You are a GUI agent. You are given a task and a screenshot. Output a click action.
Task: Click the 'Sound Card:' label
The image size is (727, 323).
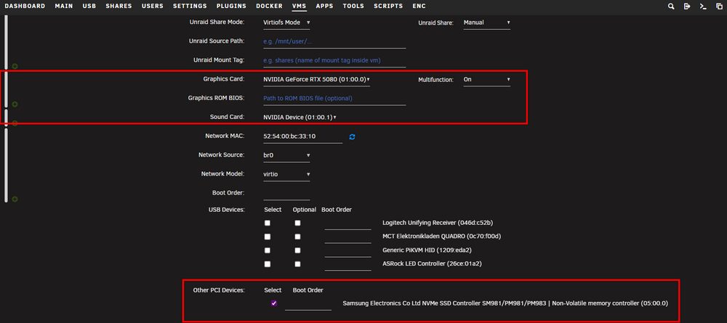click(x=227, y=118)
